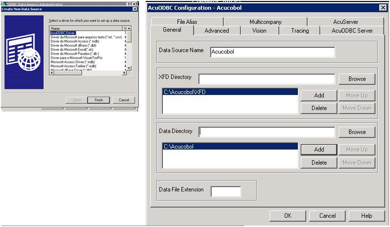Image resolution: width=390 pixels, height=227 pixels.
Task: Select the Multicompany tab
Action: [x=265, y=21]
